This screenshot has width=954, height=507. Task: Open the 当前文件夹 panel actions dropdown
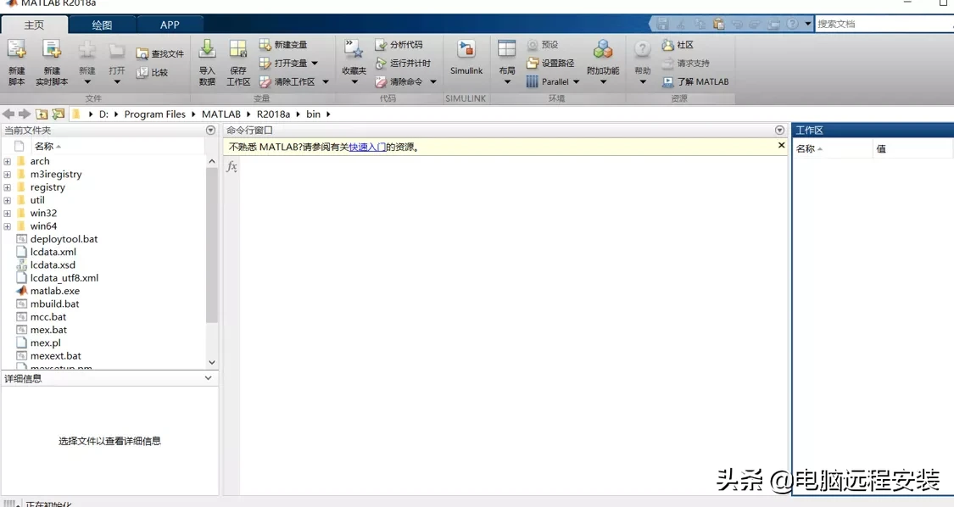[x=210, y=131]
